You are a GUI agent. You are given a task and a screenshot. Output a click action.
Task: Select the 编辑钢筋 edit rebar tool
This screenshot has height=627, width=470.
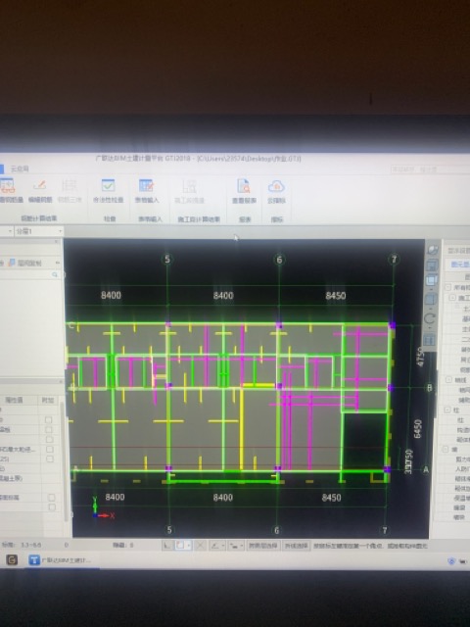(40, 191)
